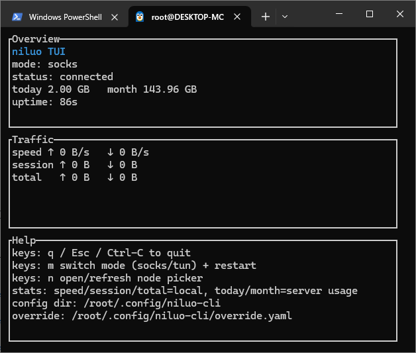The image size is (416, 353).
Task: Minimize the terminal window
Action: (339, 13)
